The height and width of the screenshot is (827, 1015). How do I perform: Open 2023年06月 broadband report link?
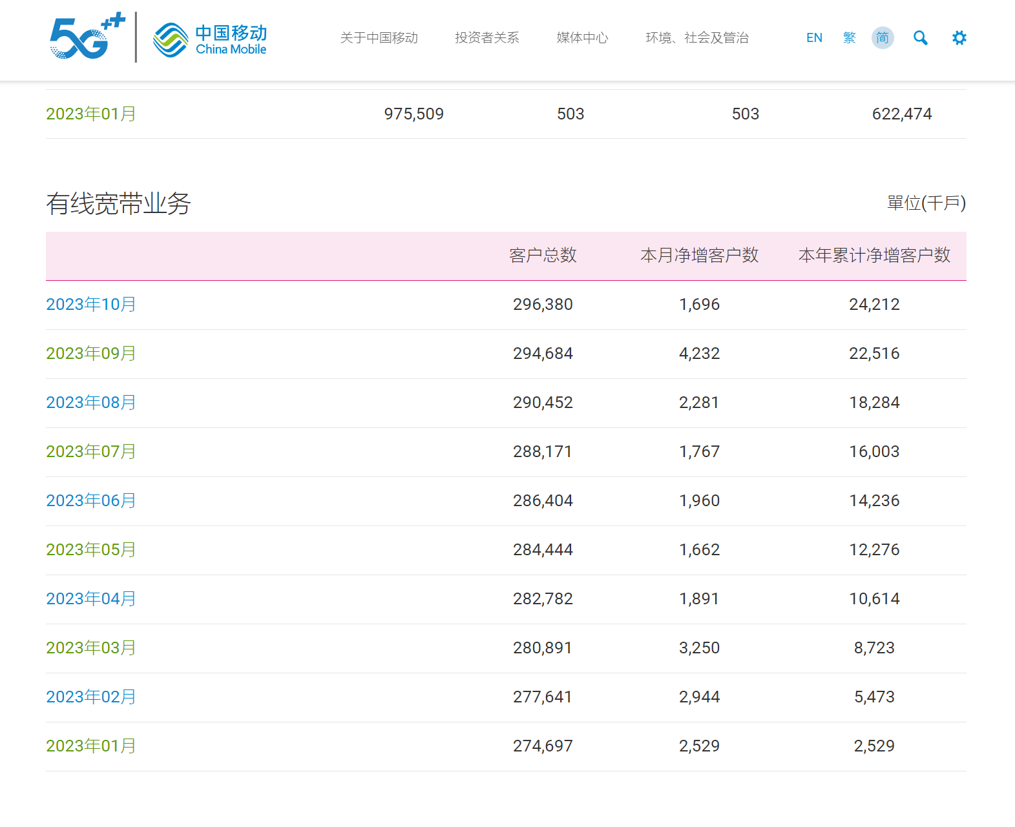[91, 501]
